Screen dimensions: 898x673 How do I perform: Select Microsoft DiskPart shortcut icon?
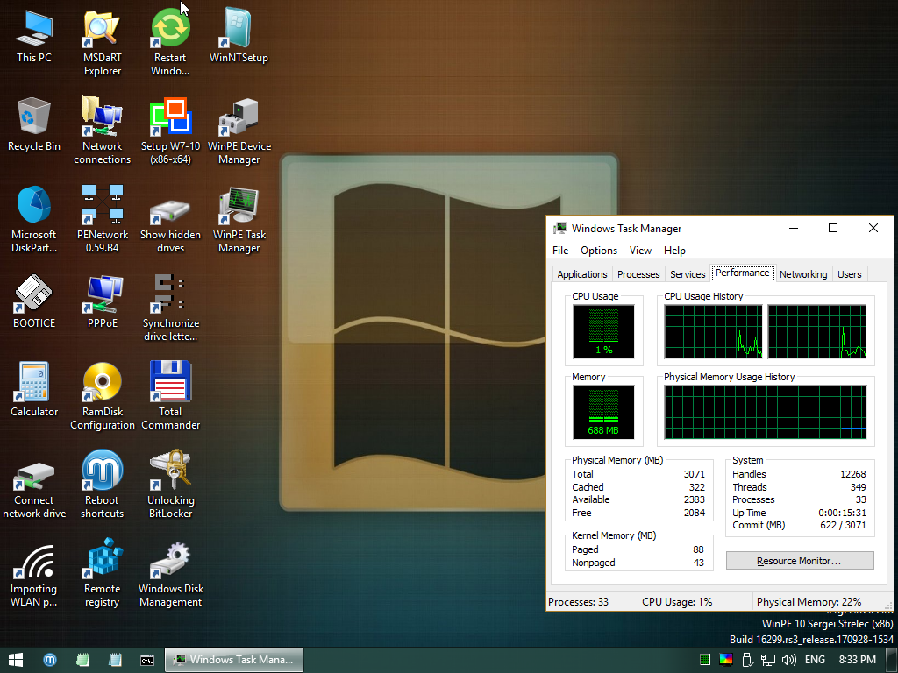(34, 219)
